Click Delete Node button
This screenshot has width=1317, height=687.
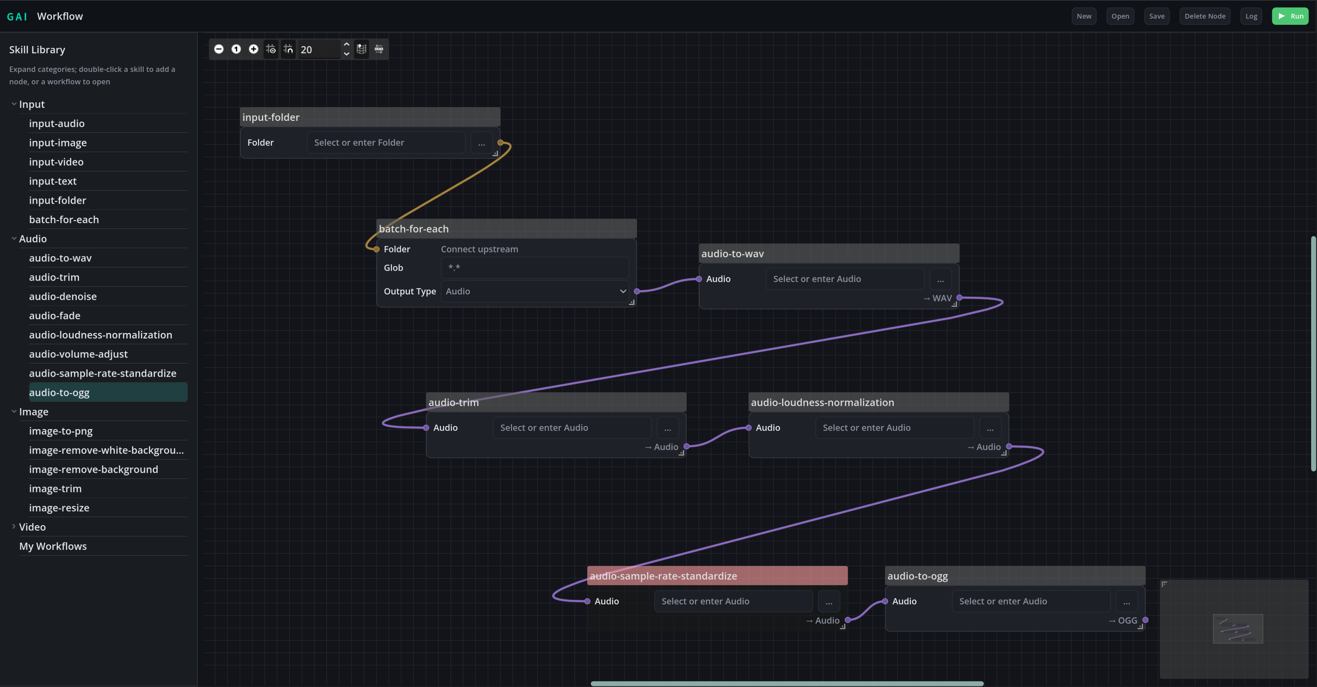tap(1205, 16)
